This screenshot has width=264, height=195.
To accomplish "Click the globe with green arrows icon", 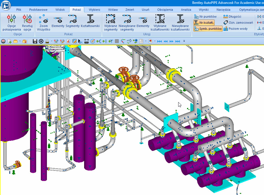I will point(135,41).
